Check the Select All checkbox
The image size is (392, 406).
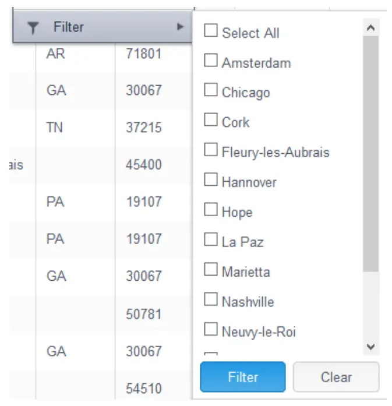point(210,31)
